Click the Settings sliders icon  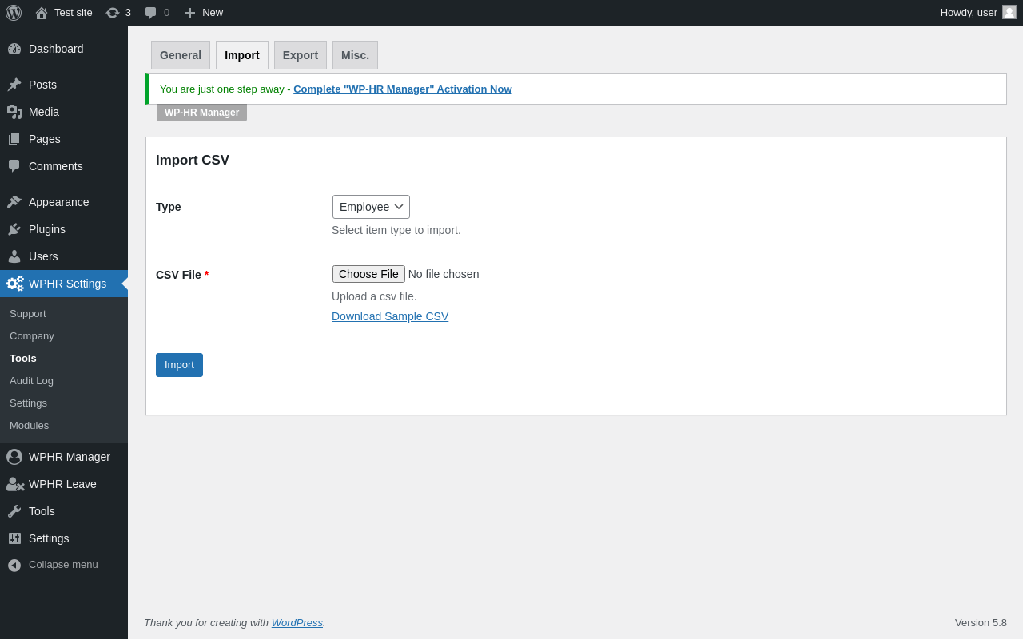(14, 538)
